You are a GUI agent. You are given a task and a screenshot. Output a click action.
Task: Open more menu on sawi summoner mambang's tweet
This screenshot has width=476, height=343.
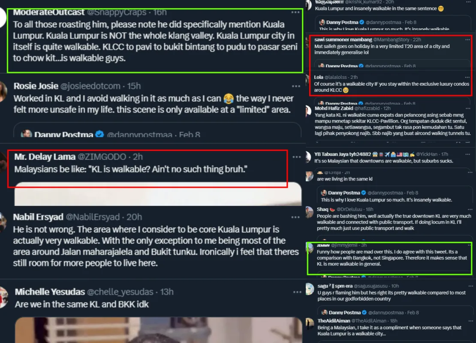click(467, 39)
